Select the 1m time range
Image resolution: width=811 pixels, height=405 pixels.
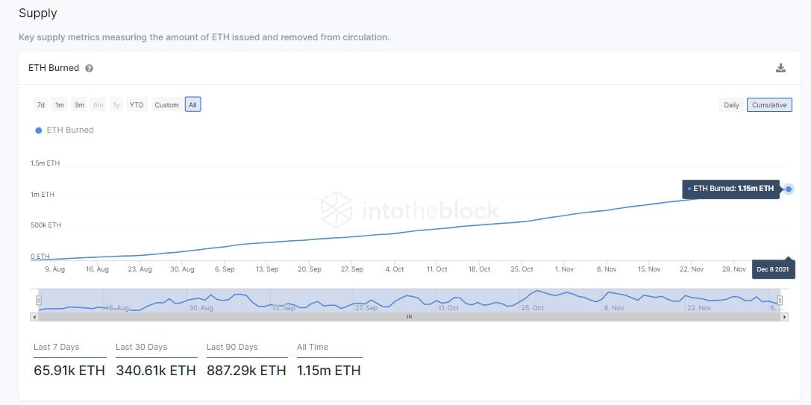click(x=60, y=105)
